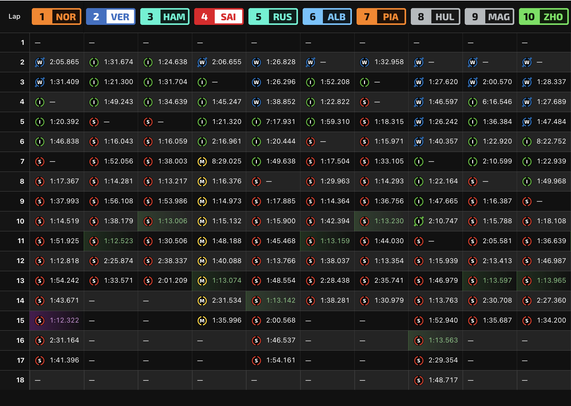
Task: Click the NOR driver header badge
Action: [56, 17]
